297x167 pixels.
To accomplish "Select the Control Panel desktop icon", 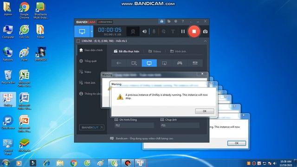I will (x=8, y=147).
